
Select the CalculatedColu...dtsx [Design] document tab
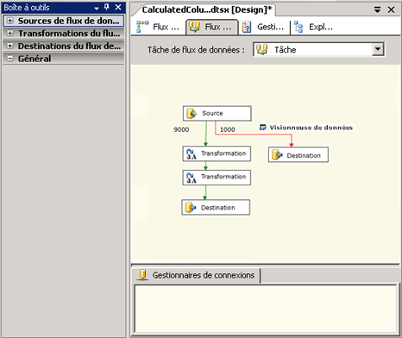click(206, 9)
